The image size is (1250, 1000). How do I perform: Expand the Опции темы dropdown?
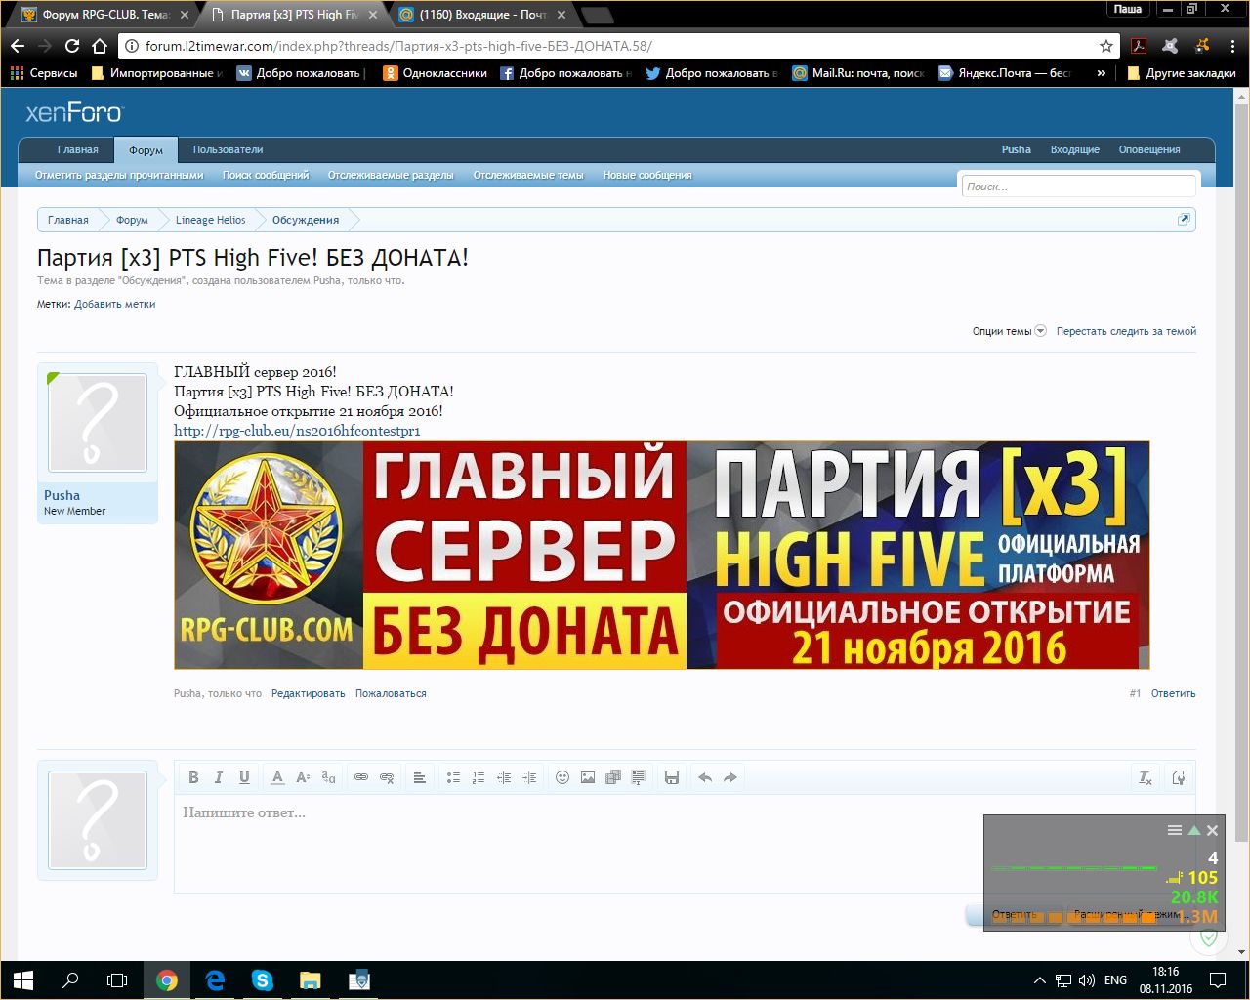(1009, 331)
